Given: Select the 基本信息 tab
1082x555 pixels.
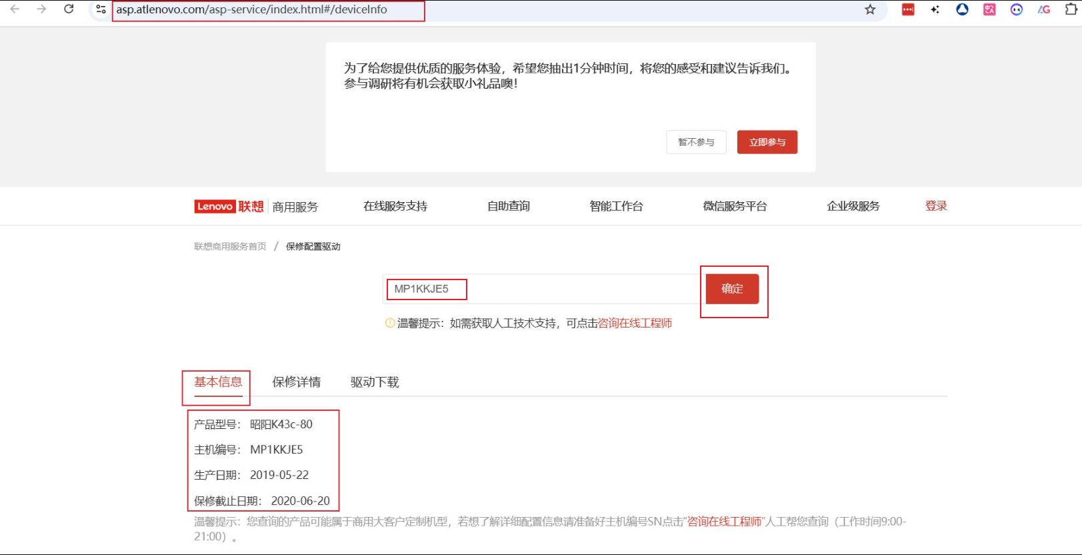Looking at the screenshot, I should (x=218, y=382).
